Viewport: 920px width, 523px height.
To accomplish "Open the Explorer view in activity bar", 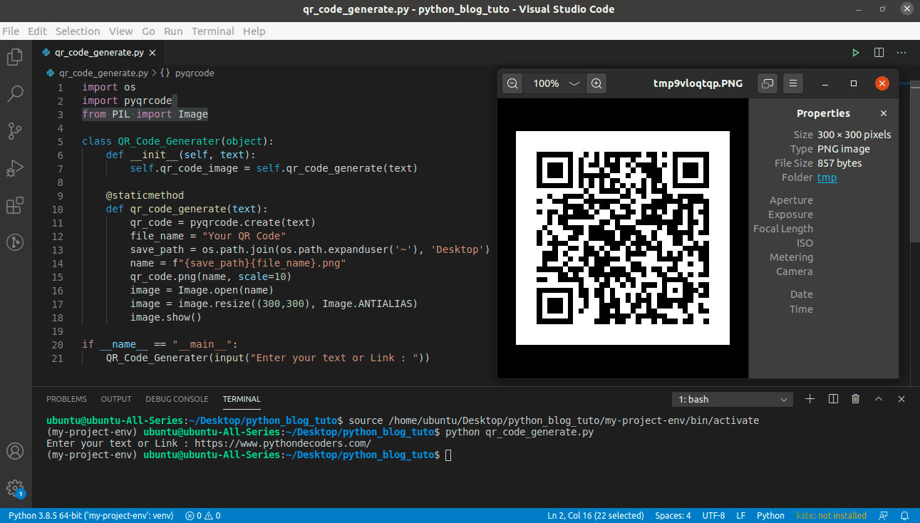I will pos(15,57).
